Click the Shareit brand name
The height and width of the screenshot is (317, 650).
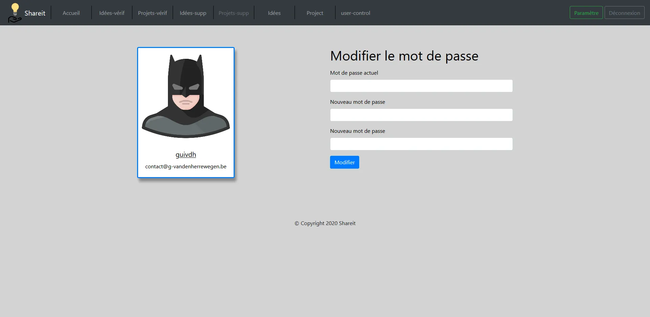[x=35, y=13]
